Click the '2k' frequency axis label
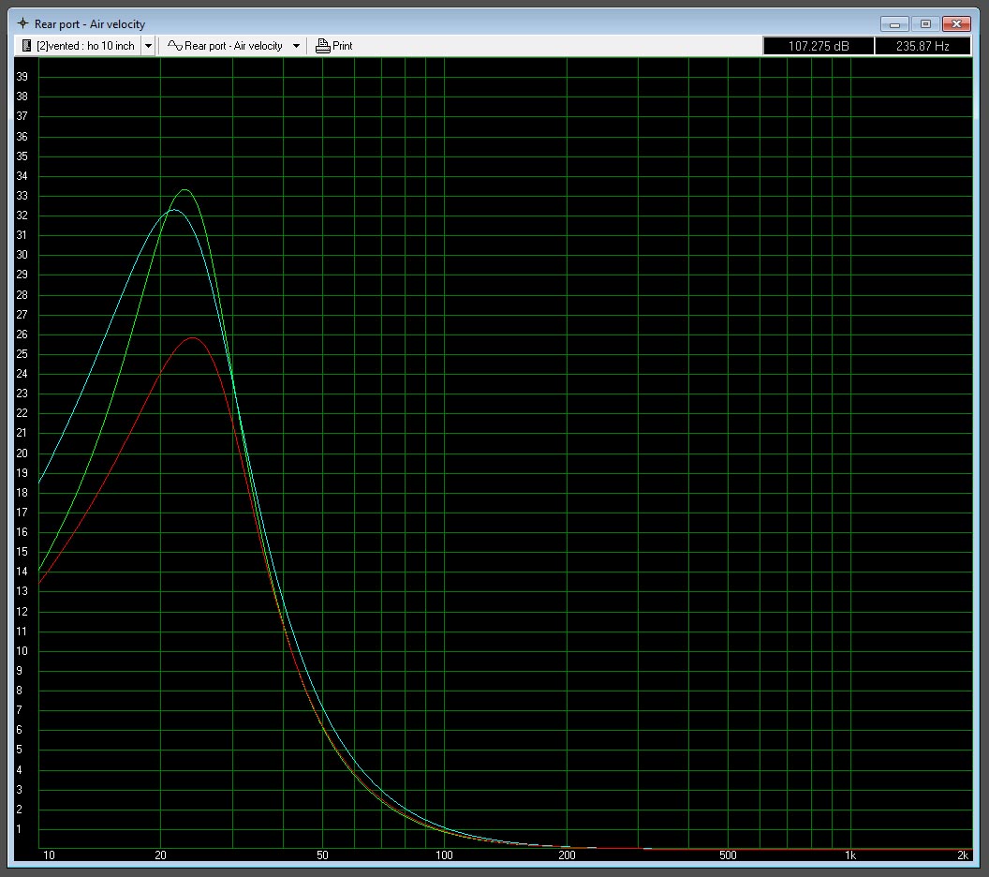This screenshot has width=989, height=877. (963, 855)
